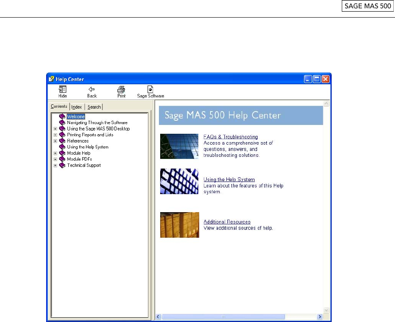Expand the References tree node
This screenshot has width=395, height=322.
(55, 141)
